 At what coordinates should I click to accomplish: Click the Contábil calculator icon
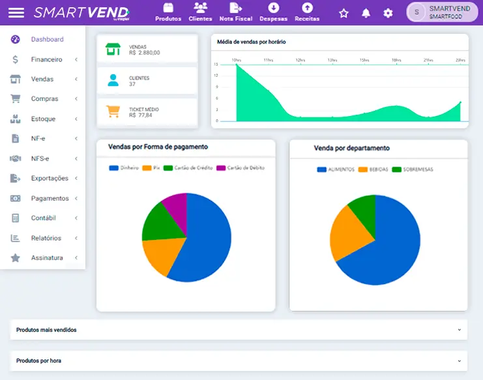click(x=16, y=218)
